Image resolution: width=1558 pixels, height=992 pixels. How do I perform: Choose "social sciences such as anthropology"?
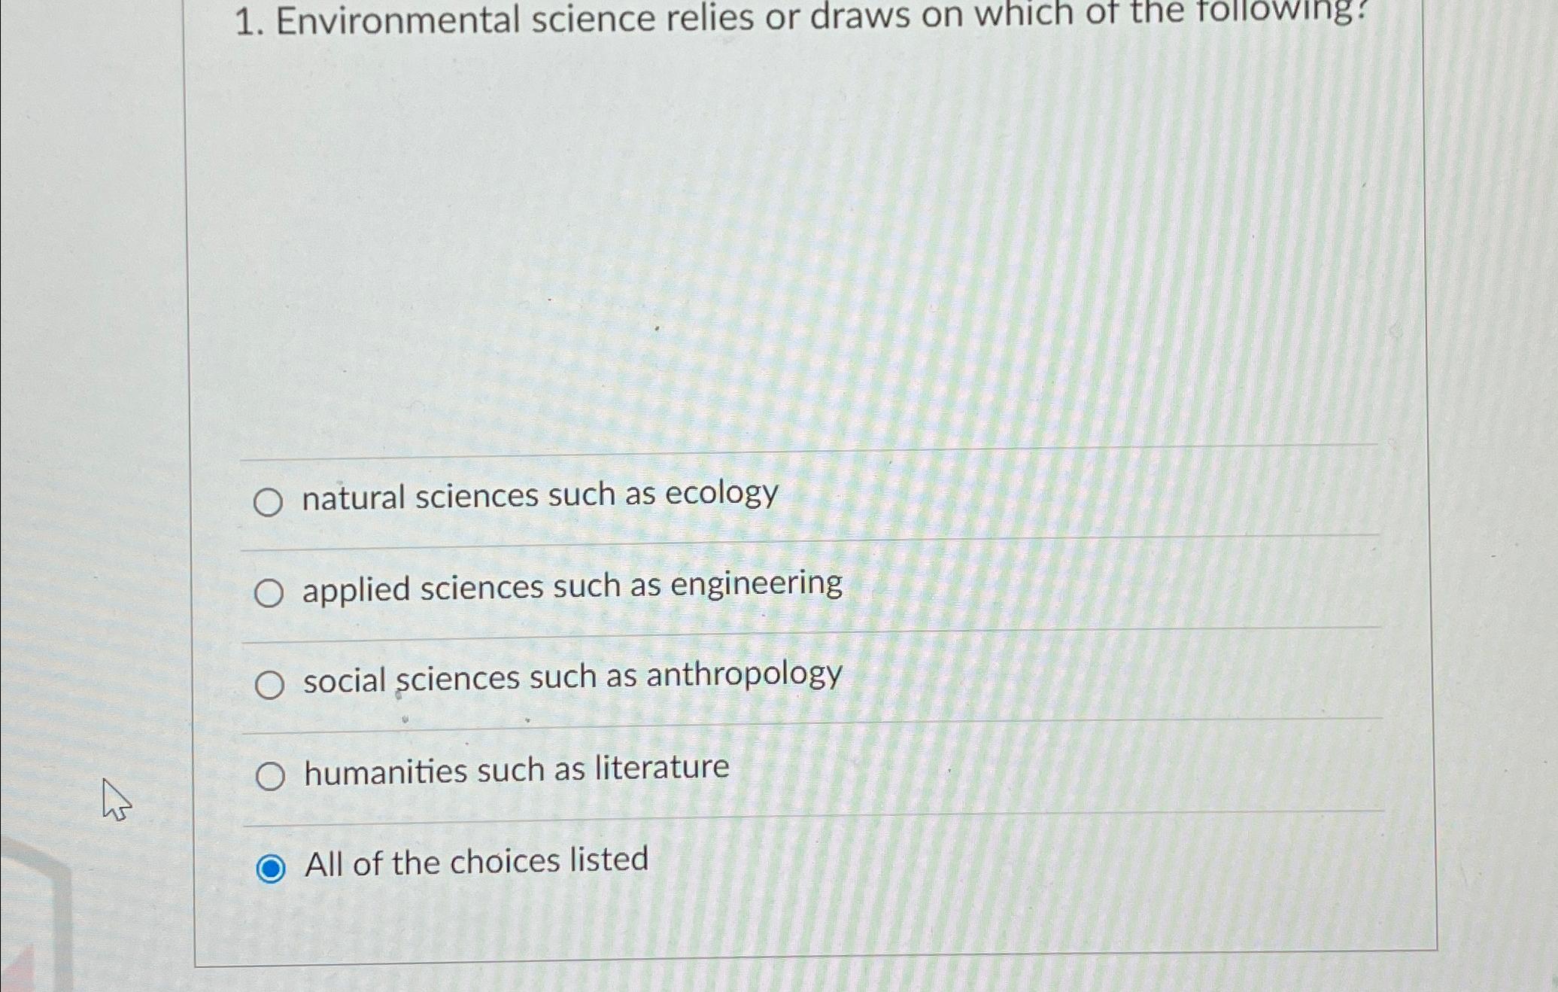point(269,685)
